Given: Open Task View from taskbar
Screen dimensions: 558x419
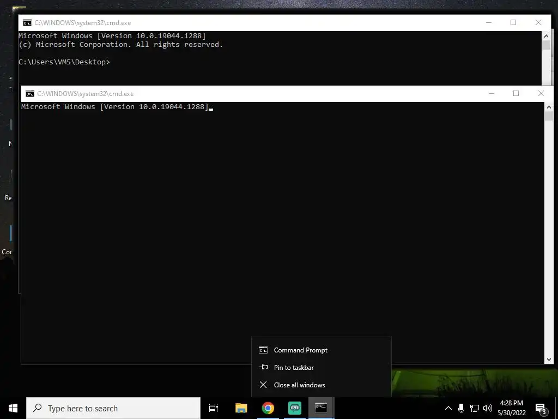Looking at the screenshot, I should click(214, 408).
